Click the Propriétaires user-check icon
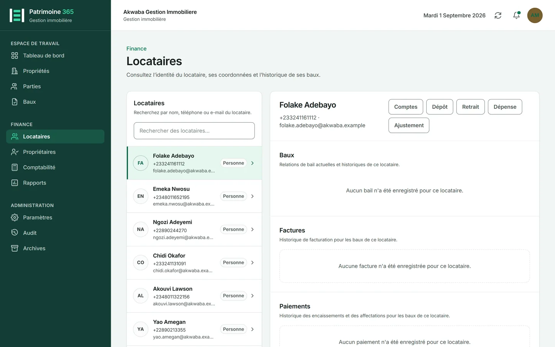Image resolution: width=555 pixels, height=347 pixels. coord(15,152)
